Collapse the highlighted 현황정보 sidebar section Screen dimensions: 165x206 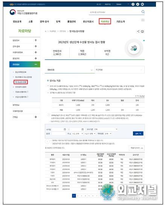pyautogui.click(x=36, y=64)
